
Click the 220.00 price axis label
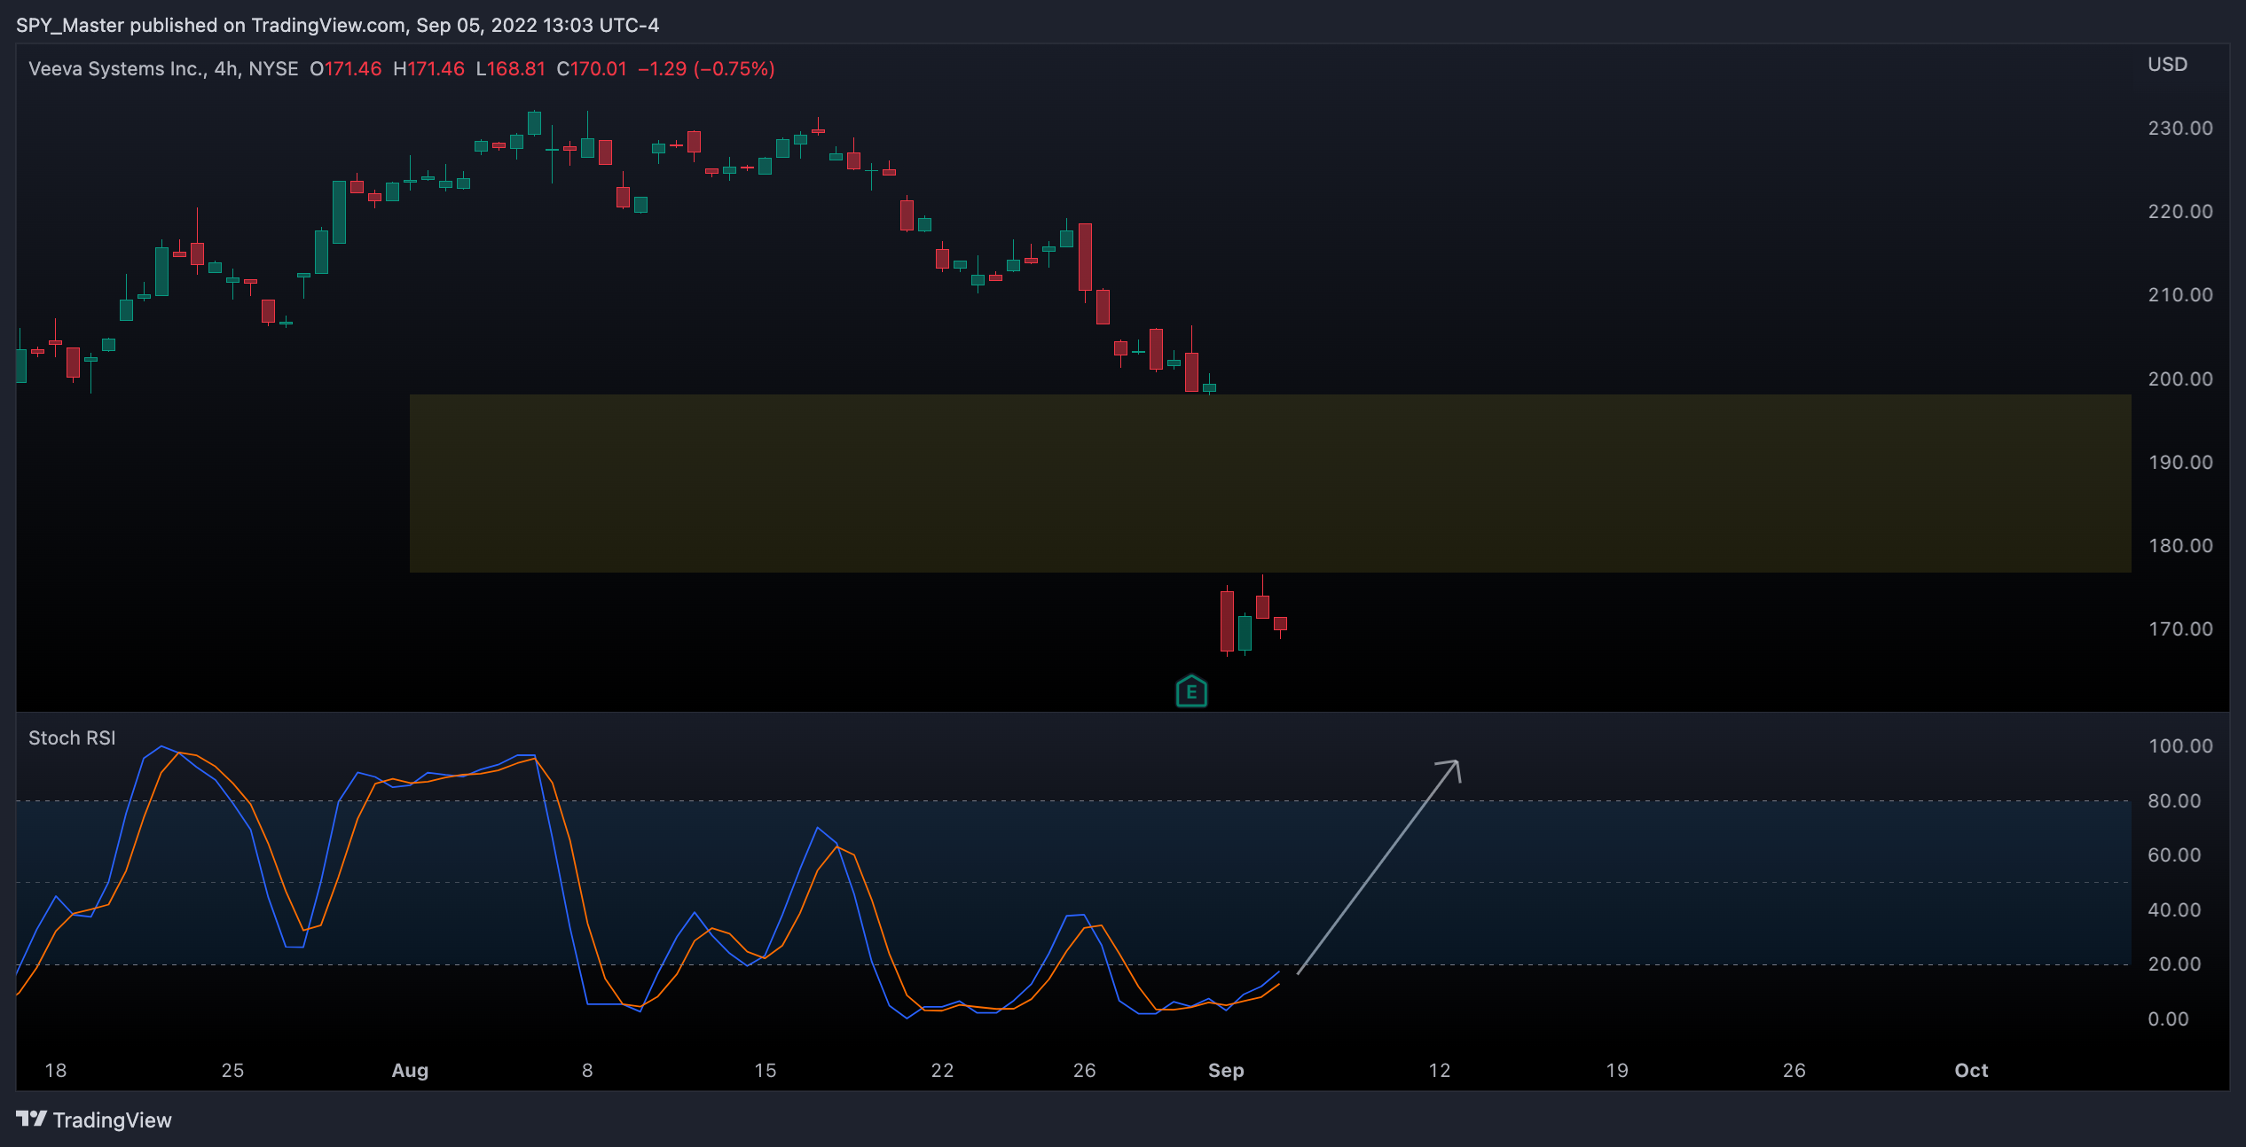pos(2180,212)
